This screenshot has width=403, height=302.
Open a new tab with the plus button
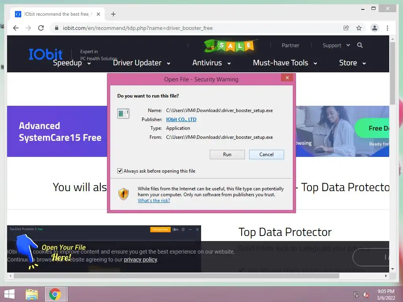pyautogui.click(x=113, y=14)
